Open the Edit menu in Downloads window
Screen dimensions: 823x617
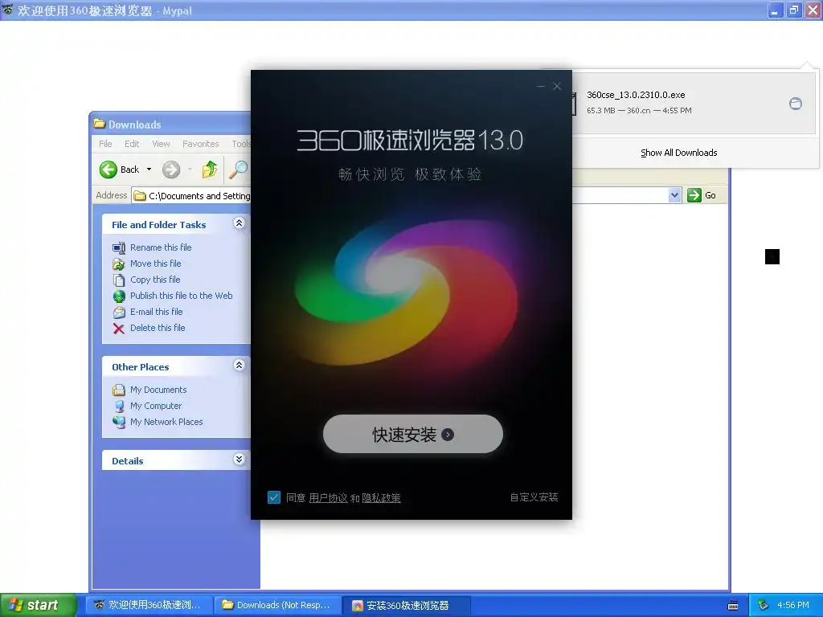(132, 144)
